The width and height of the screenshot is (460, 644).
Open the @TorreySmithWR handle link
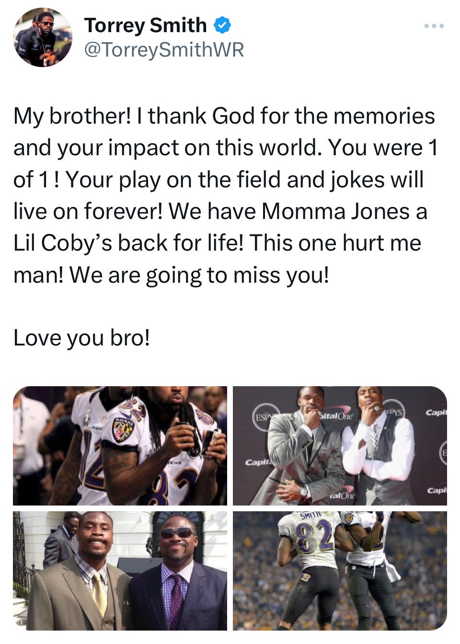coord(164,49)
